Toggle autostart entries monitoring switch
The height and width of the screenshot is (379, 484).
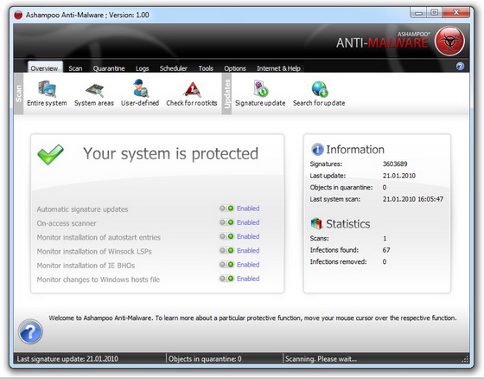pos(226,236)
